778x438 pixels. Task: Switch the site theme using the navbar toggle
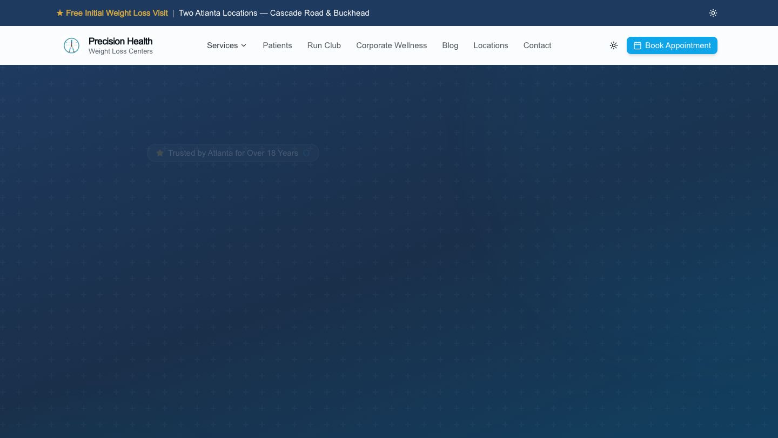[614, 45]
